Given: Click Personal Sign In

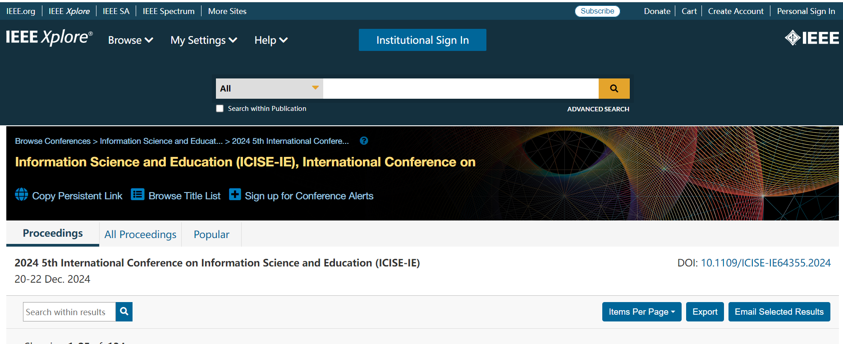Looking at the screenshot, I should pyautogui.click(x=806, y=11).
